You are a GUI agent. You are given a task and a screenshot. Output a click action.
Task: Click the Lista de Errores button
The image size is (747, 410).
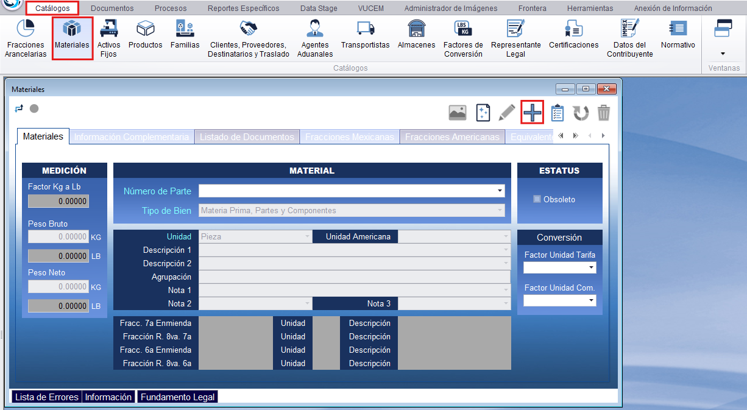point(47,397)
